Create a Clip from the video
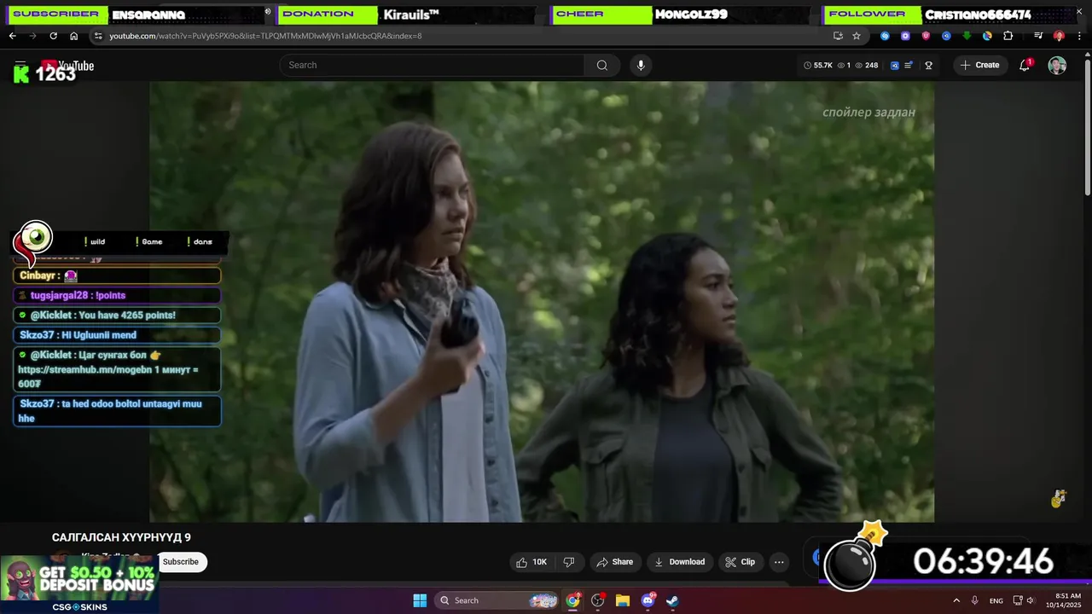1092x614 pixels. click(741, 562)
